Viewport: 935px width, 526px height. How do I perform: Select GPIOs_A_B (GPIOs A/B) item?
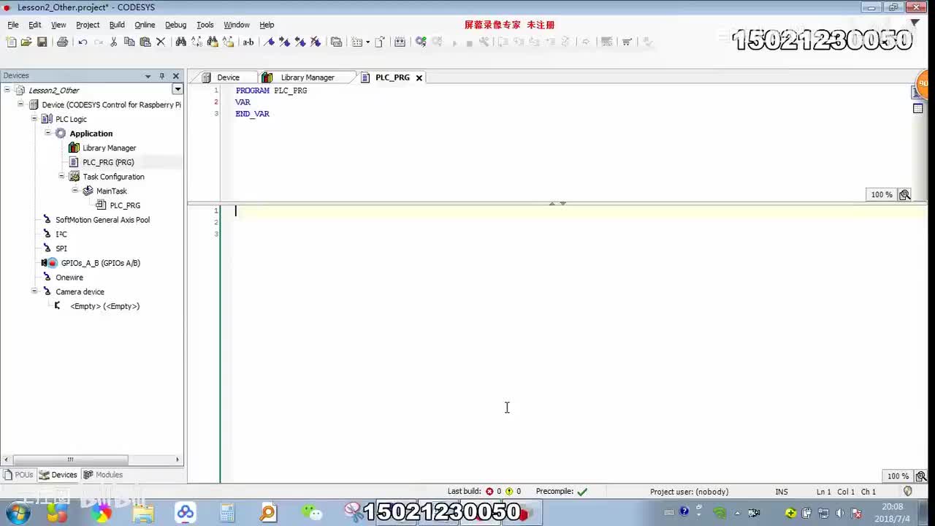tap(100, 263)
